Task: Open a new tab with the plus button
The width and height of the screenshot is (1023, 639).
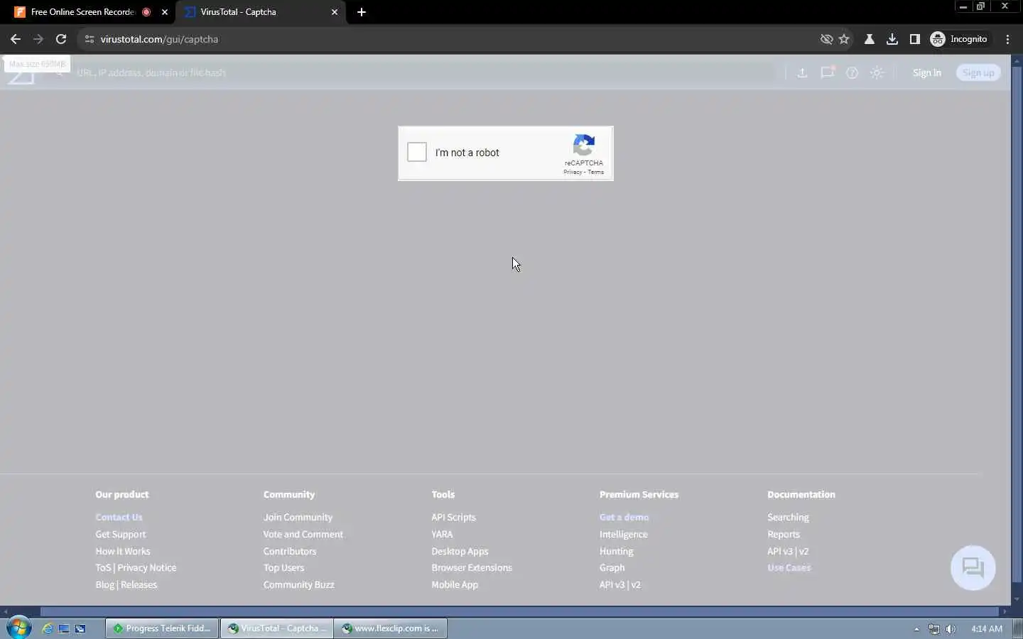Action: 362,12
